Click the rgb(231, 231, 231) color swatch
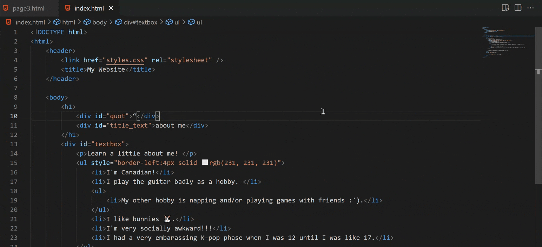 [205, 162]
